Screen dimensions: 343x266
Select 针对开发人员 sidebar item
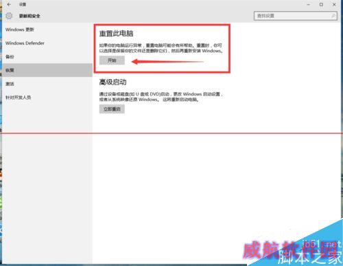click(18, 98)
